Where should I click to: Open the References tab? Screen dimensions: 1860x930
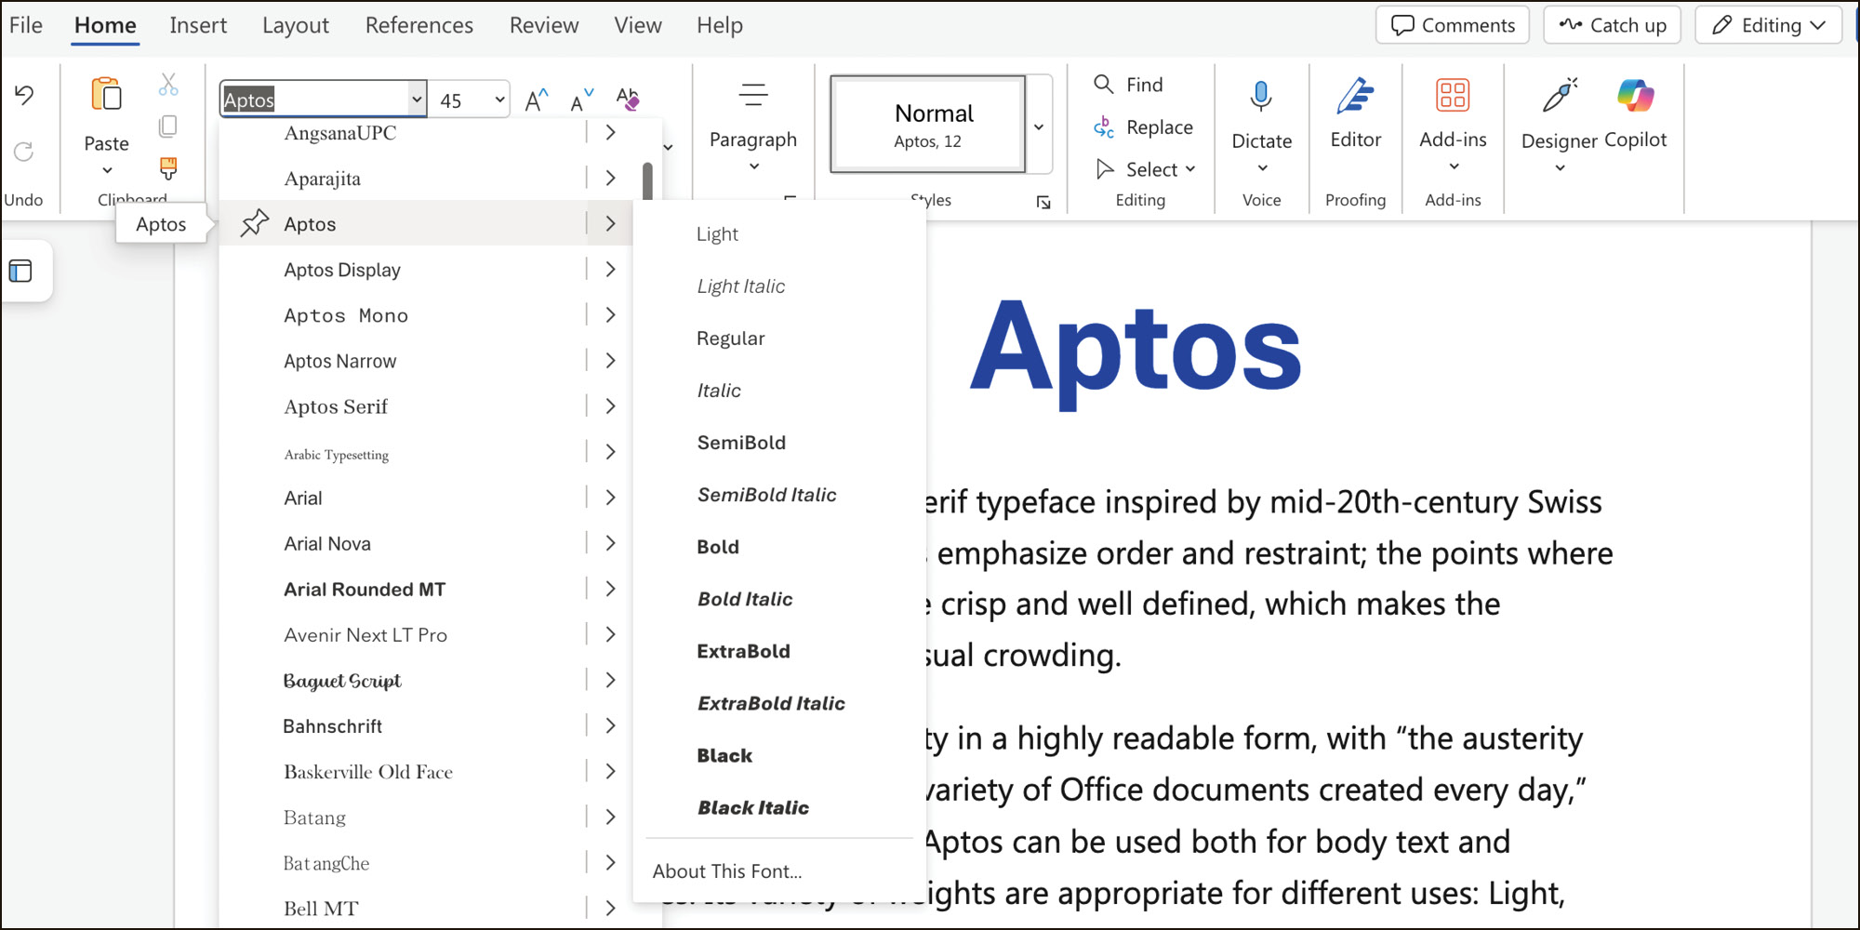419,25
